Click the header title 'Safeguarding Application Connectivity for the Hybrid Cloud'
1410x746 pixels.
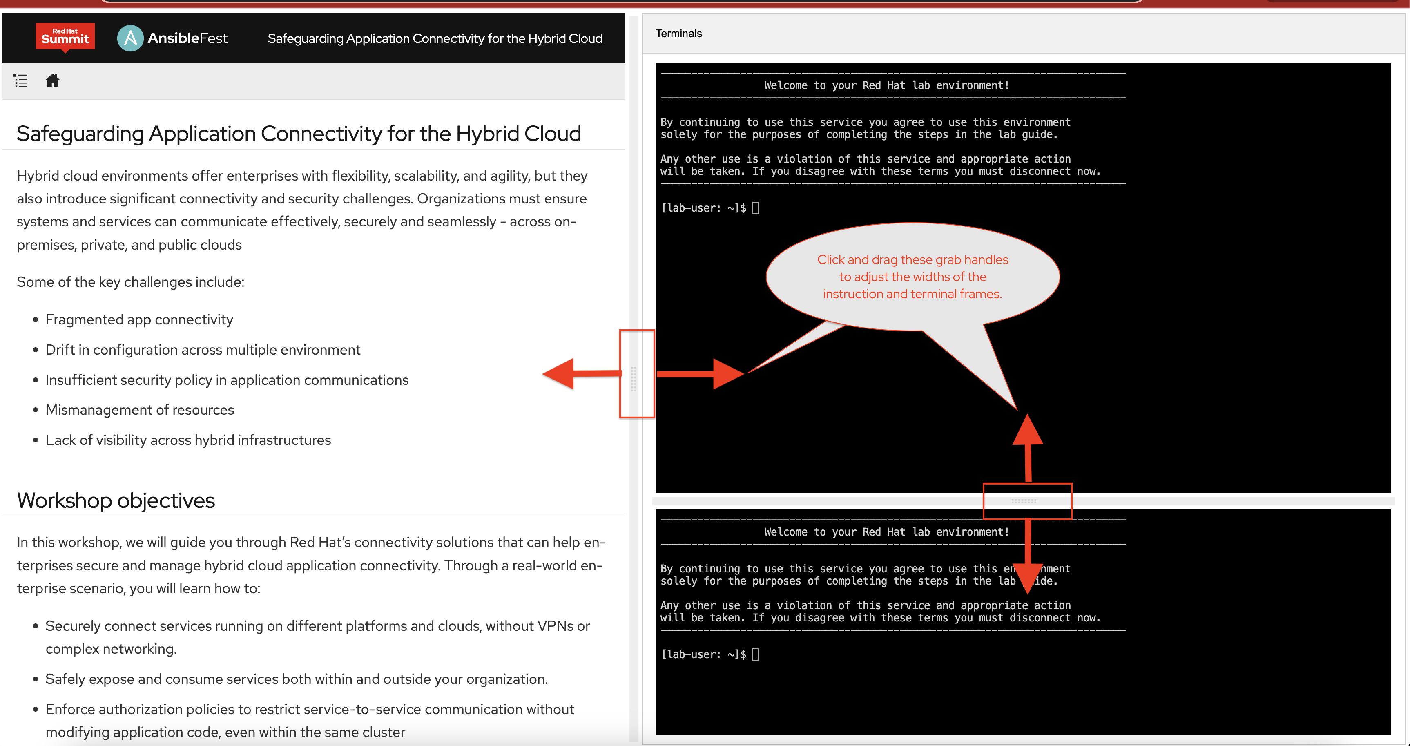(435, 38)
